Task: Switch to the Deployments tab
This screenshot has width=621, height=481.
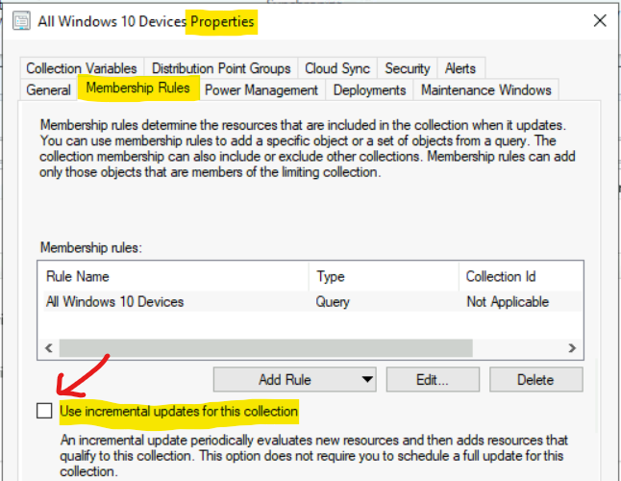Action: 369,89
